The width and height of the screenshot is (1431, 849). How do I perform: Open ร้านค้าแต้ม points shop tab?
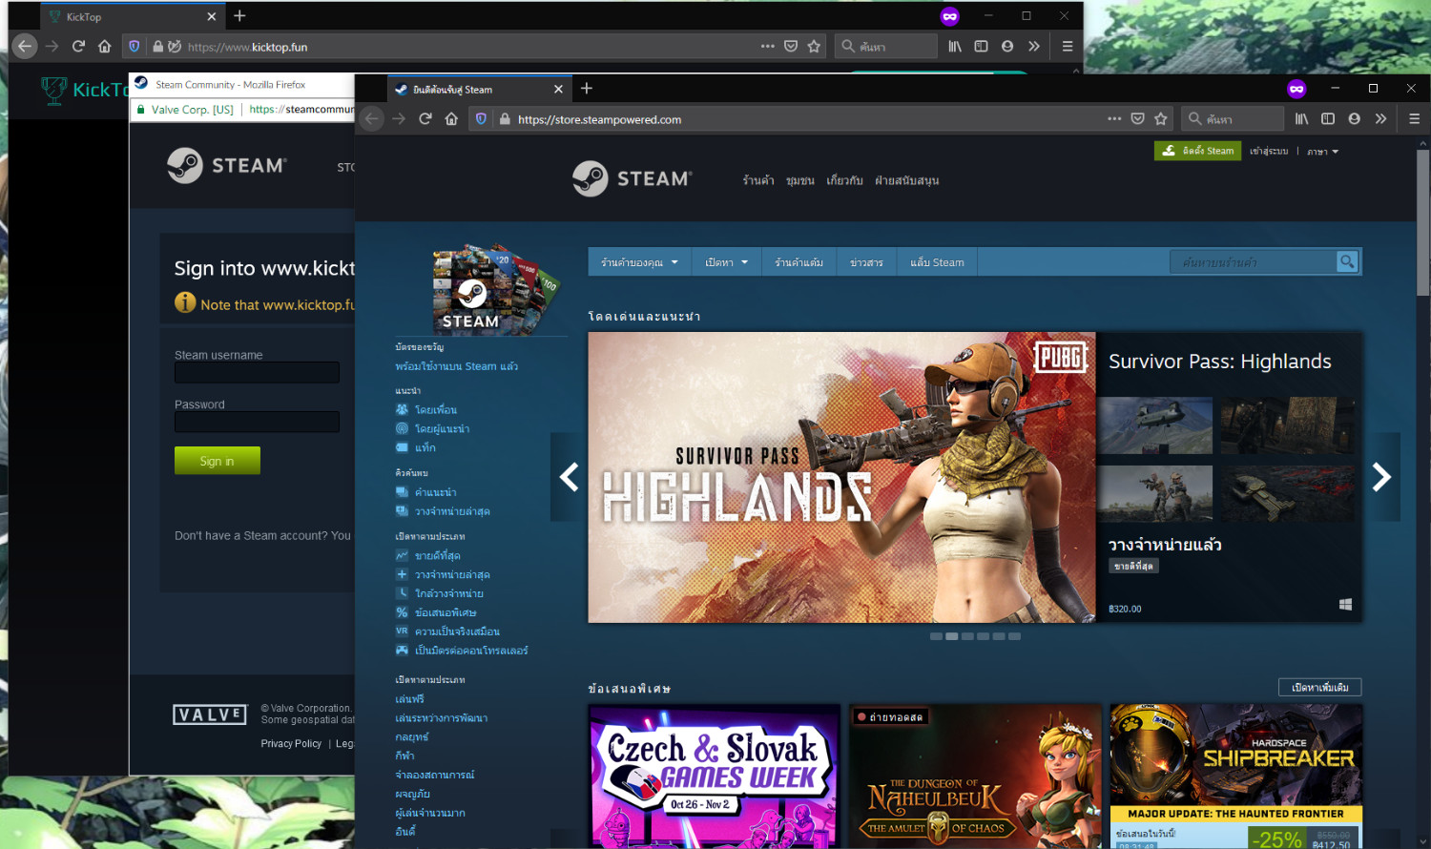coord(798,262)
